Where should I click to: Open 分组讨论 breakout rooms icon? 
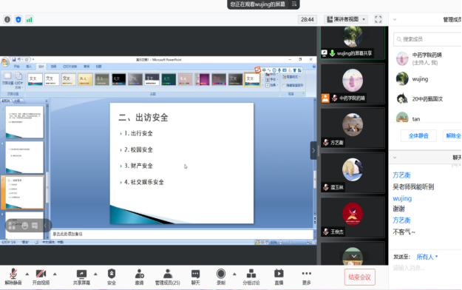coord(251,277)
